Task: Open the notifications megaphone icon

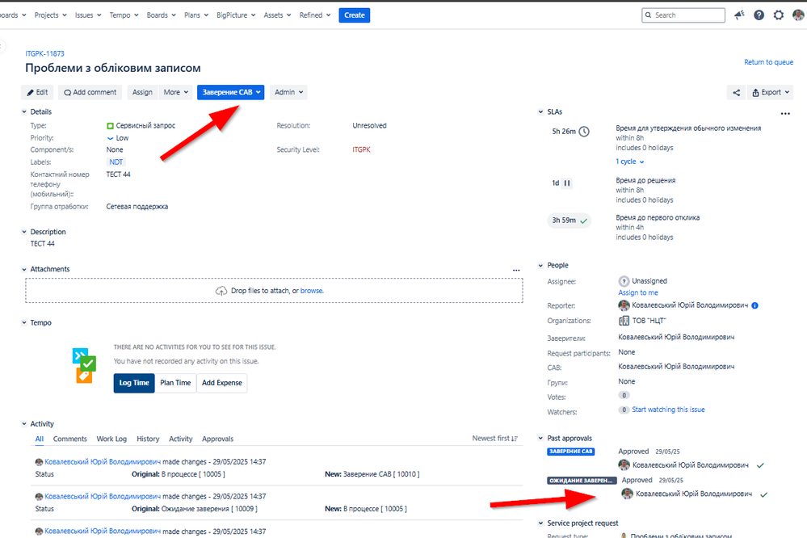Action: (740, 15)
